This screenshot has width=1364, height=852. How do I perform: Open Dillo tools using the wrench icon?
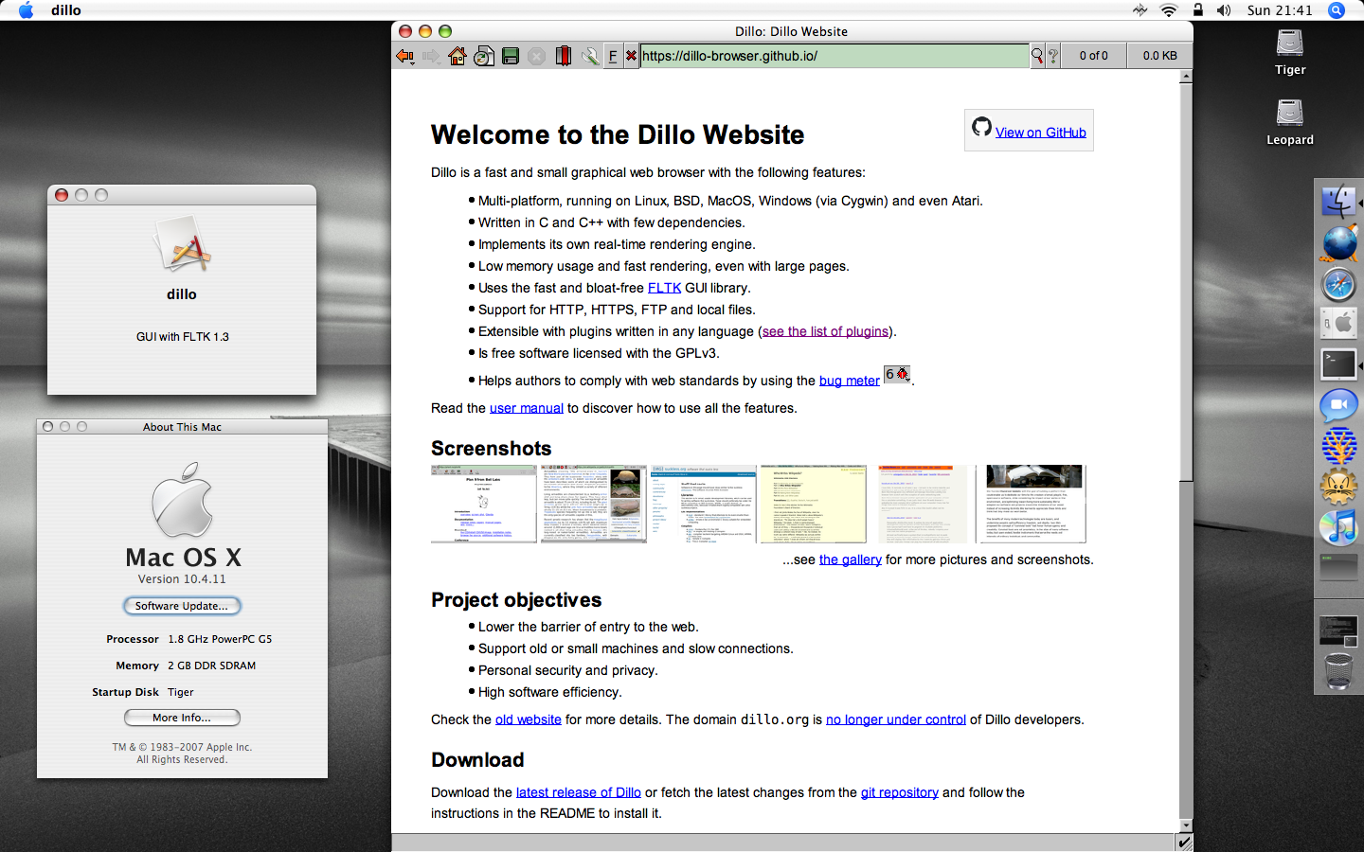[590, 55]
